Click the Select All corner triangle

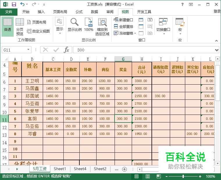tap(6, 59)
